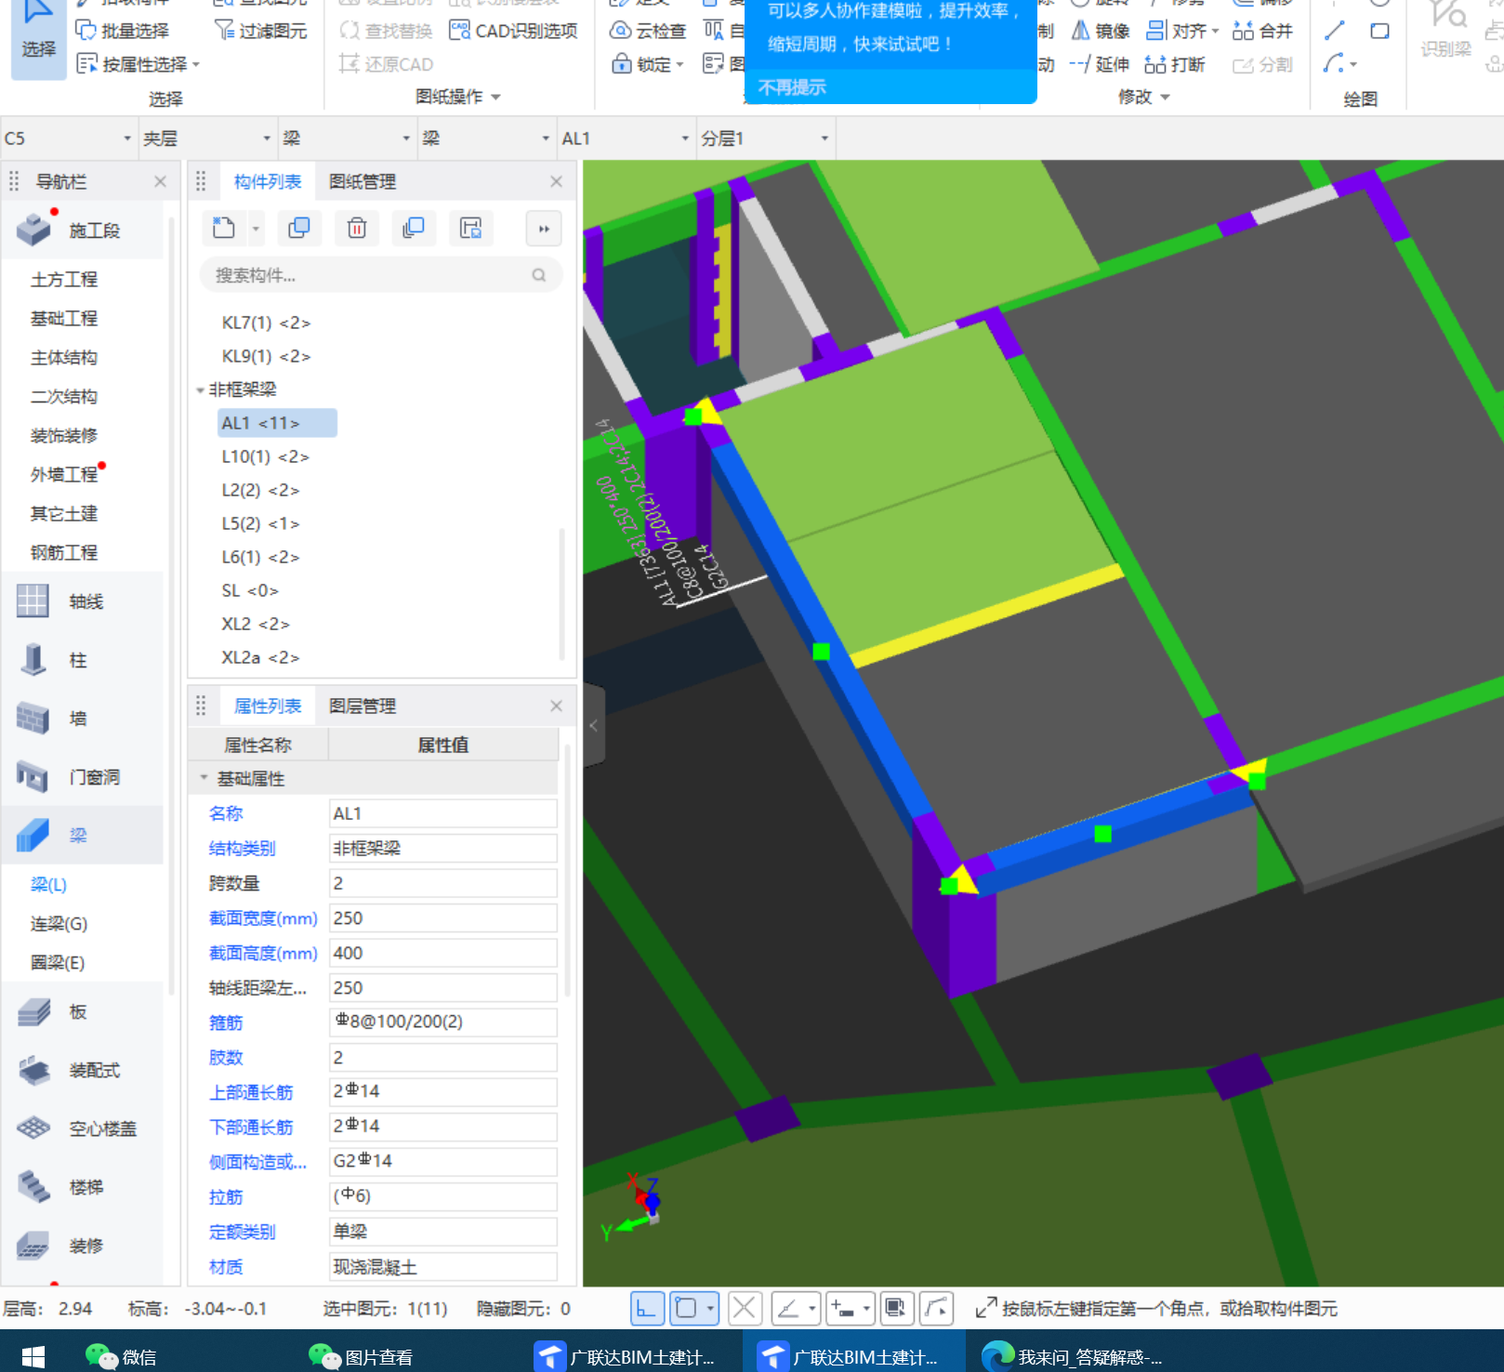Toggle orthogonal mode in status bar
The width and height of the screenshot is (1504, 1372).
[x=647, y=1309]
